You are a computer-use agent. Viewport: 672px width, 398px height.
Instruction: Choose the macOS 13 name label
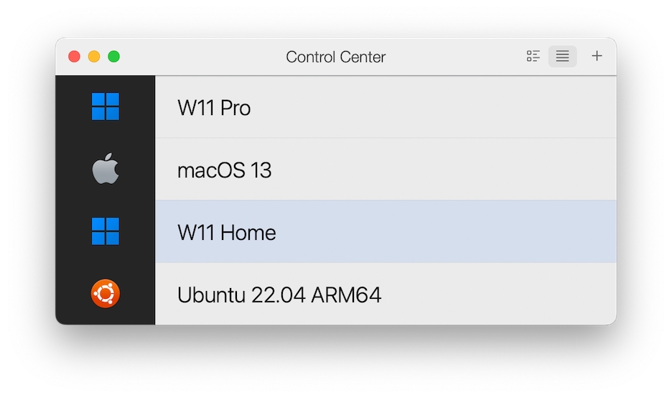[224, 170]
